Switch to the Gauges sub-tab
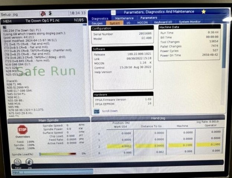The height and width of the screenshot is (178, 232). [97, 23]
